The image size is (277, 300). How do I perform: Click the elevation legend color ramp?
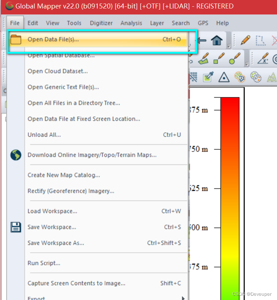[230, 199]
